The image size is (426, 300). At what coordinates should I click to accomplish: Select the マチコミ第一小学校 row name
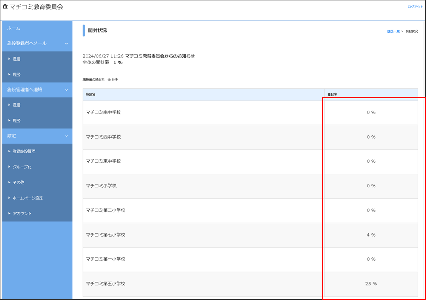point(106,259)
